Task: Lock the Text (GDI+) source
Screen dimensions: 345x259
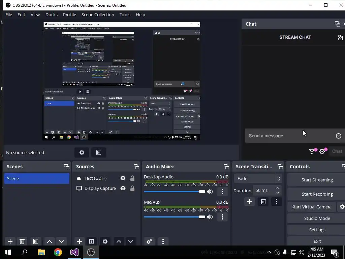Action: pyautogui.click(x=132, y=178)
